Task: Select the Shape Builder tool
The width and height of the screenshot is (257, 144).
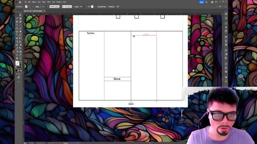Action: pos(17,42)
